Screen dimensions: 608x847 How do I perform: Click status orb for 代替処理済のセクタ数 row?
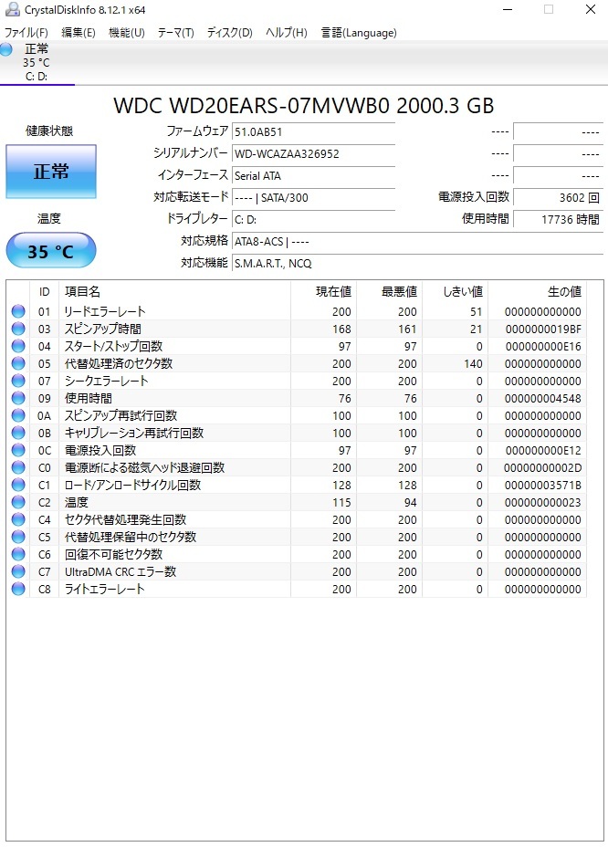coord(18,363)
